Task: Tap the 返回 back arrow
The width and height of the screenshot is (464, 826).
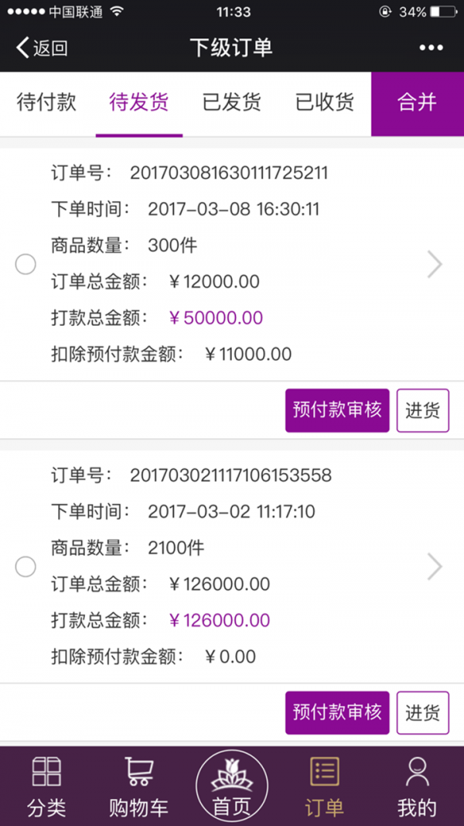Action: (x=23, y=48)
